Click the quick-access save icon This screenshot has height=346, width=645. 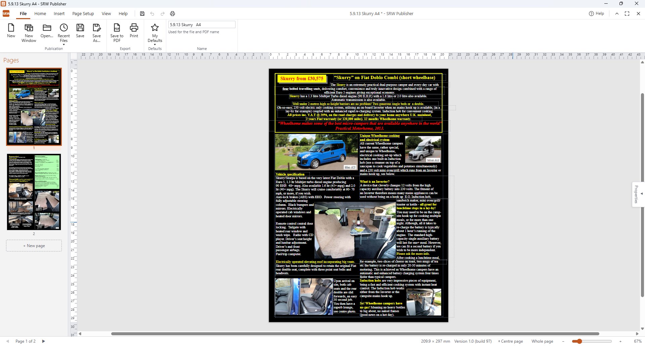tap(142, 14)
